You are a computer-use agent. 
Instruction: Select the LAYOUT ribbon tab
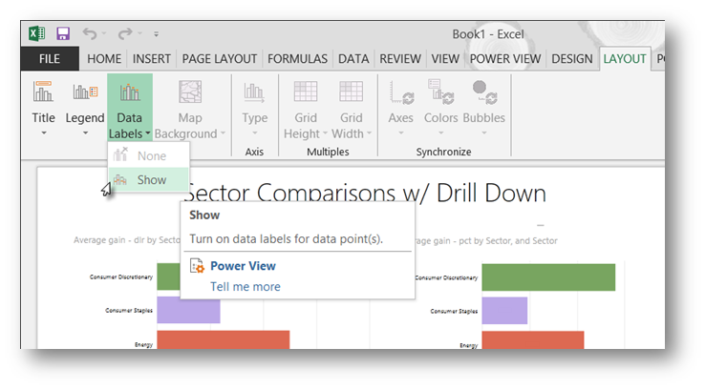pyautogui.click(x=625, y=59)
